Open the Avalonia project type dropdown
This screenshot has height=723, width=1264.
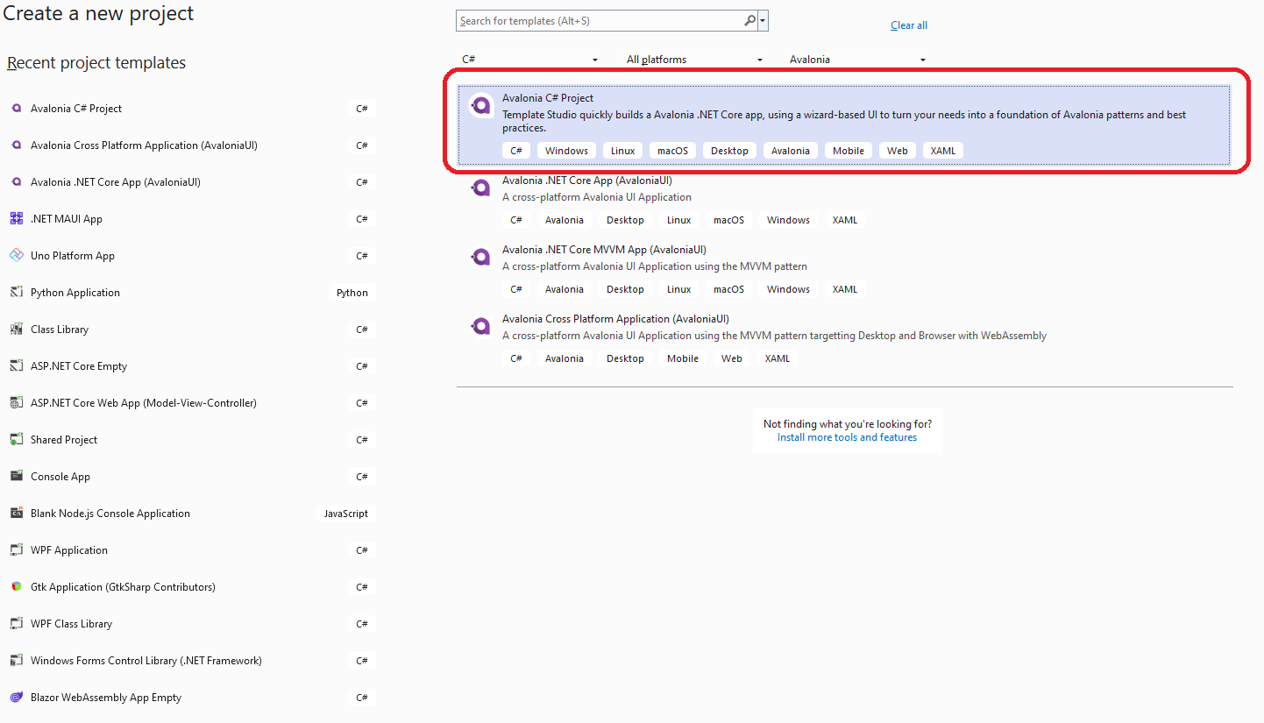point(858,60)
